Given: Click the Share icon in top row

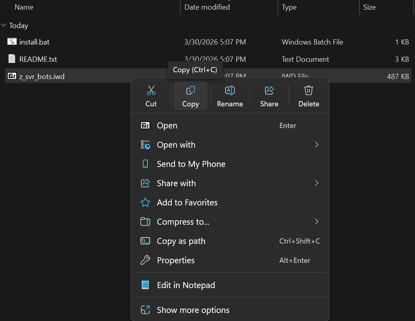Looking at the screenshot, I should pos(269,90).
